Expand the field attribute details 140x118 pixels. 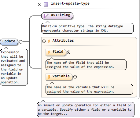point(68,52)
